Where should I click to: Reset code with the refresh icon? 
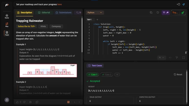(x=158, y=12)
